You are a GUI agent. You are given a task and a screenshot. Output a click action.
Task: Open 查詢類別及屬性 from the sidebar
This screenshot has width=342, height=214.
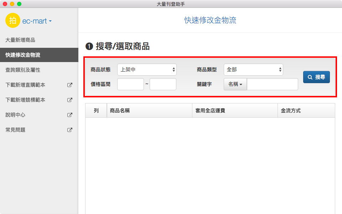pos(23,70)
